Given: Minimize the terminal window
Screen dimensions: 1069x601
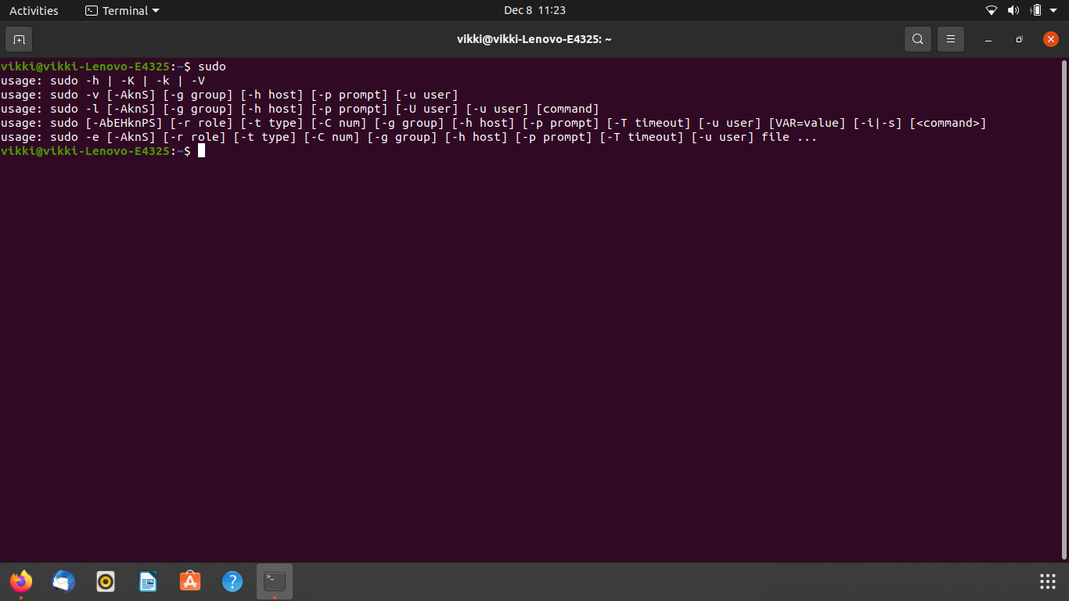Looking at the screenshot, I should (x=988, y=39).
